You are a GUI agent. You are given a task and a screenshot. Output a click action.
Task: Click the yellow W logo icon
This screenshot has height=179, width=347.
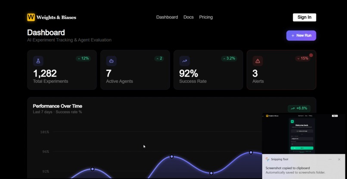click(31, 17)
